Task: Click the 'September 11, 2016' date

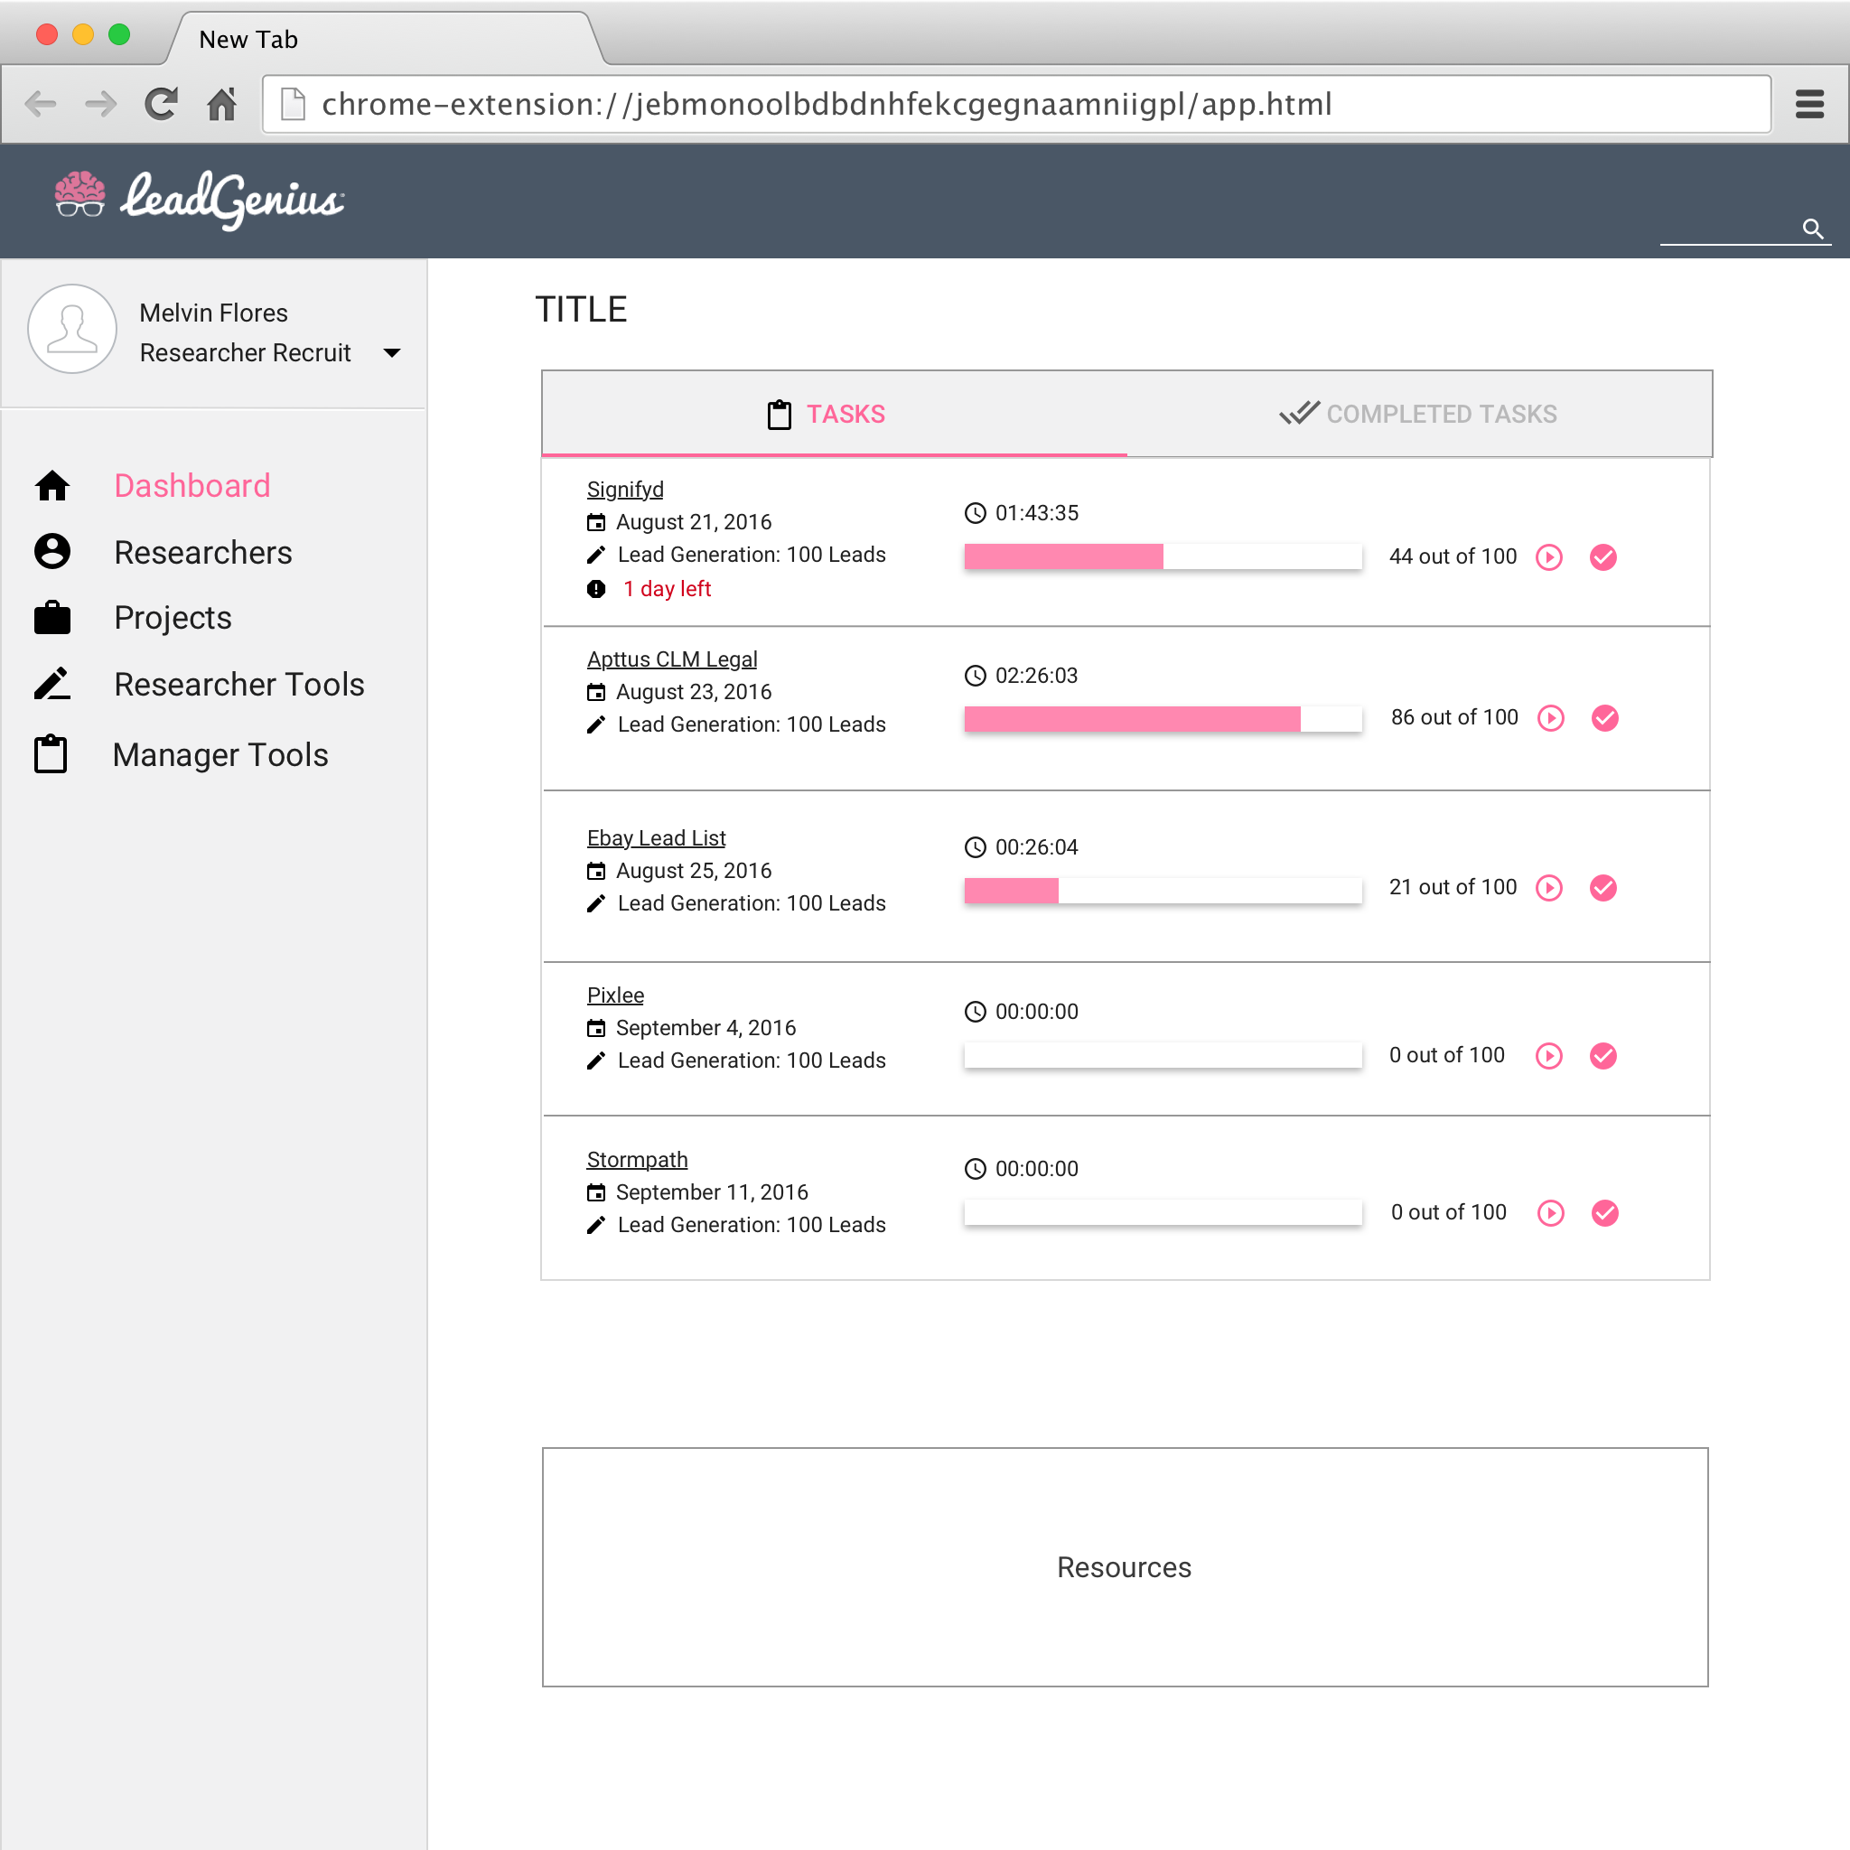Action: (712, 1192)
